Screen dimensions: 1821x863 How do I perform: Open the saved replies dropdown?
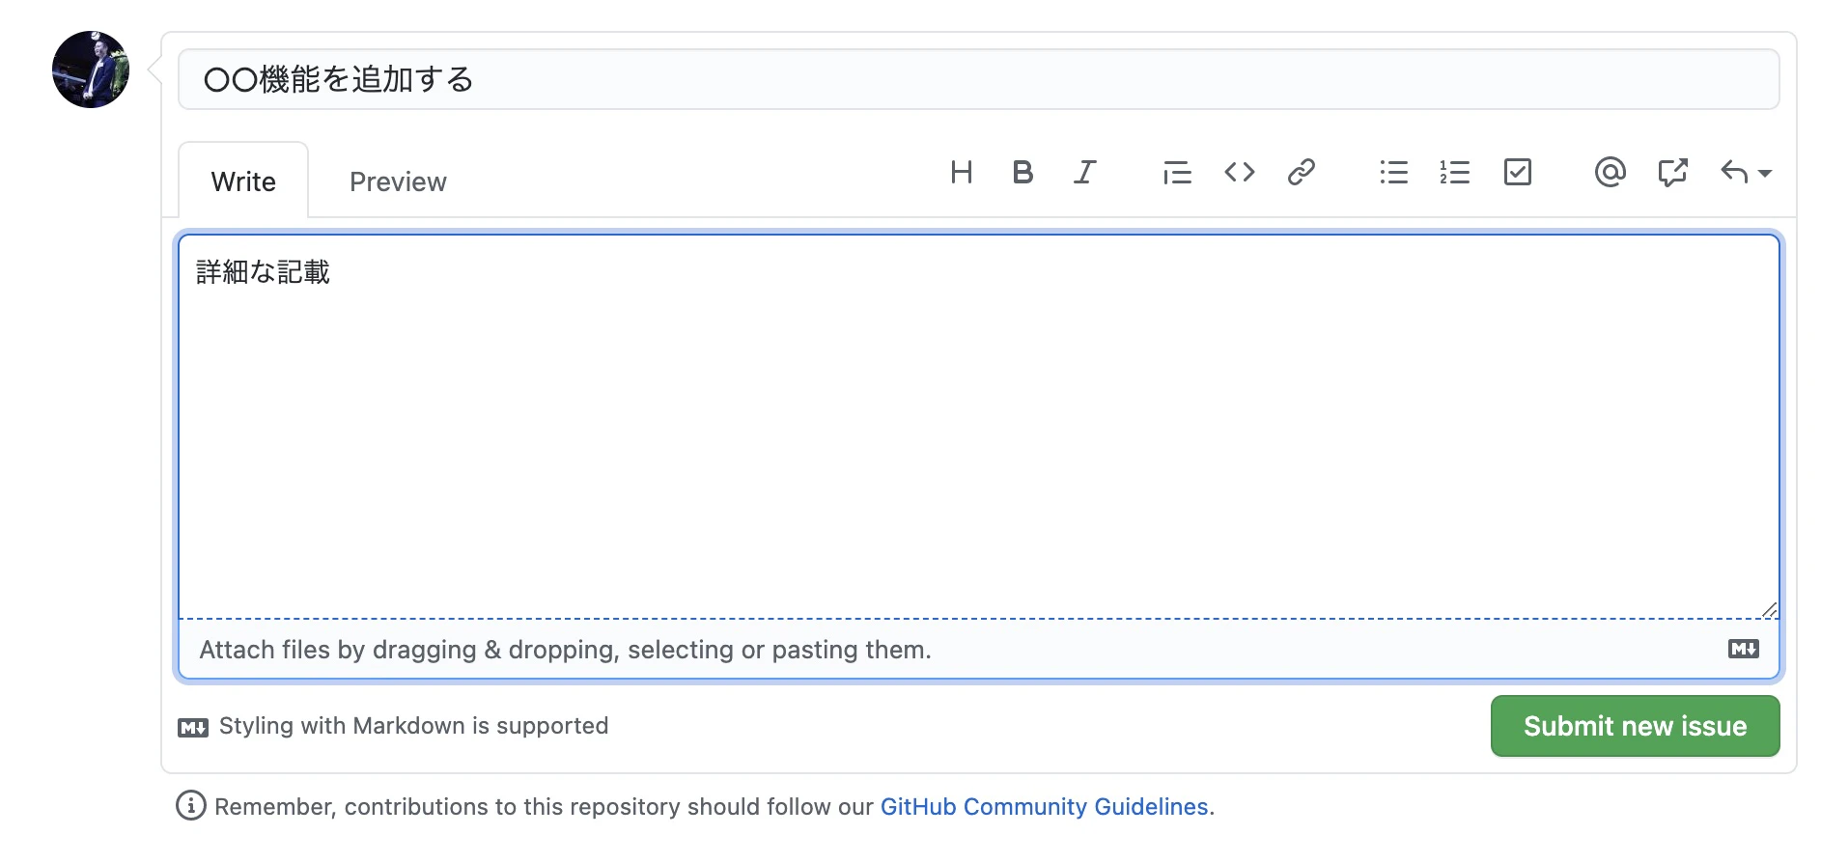coord(1746,173)
